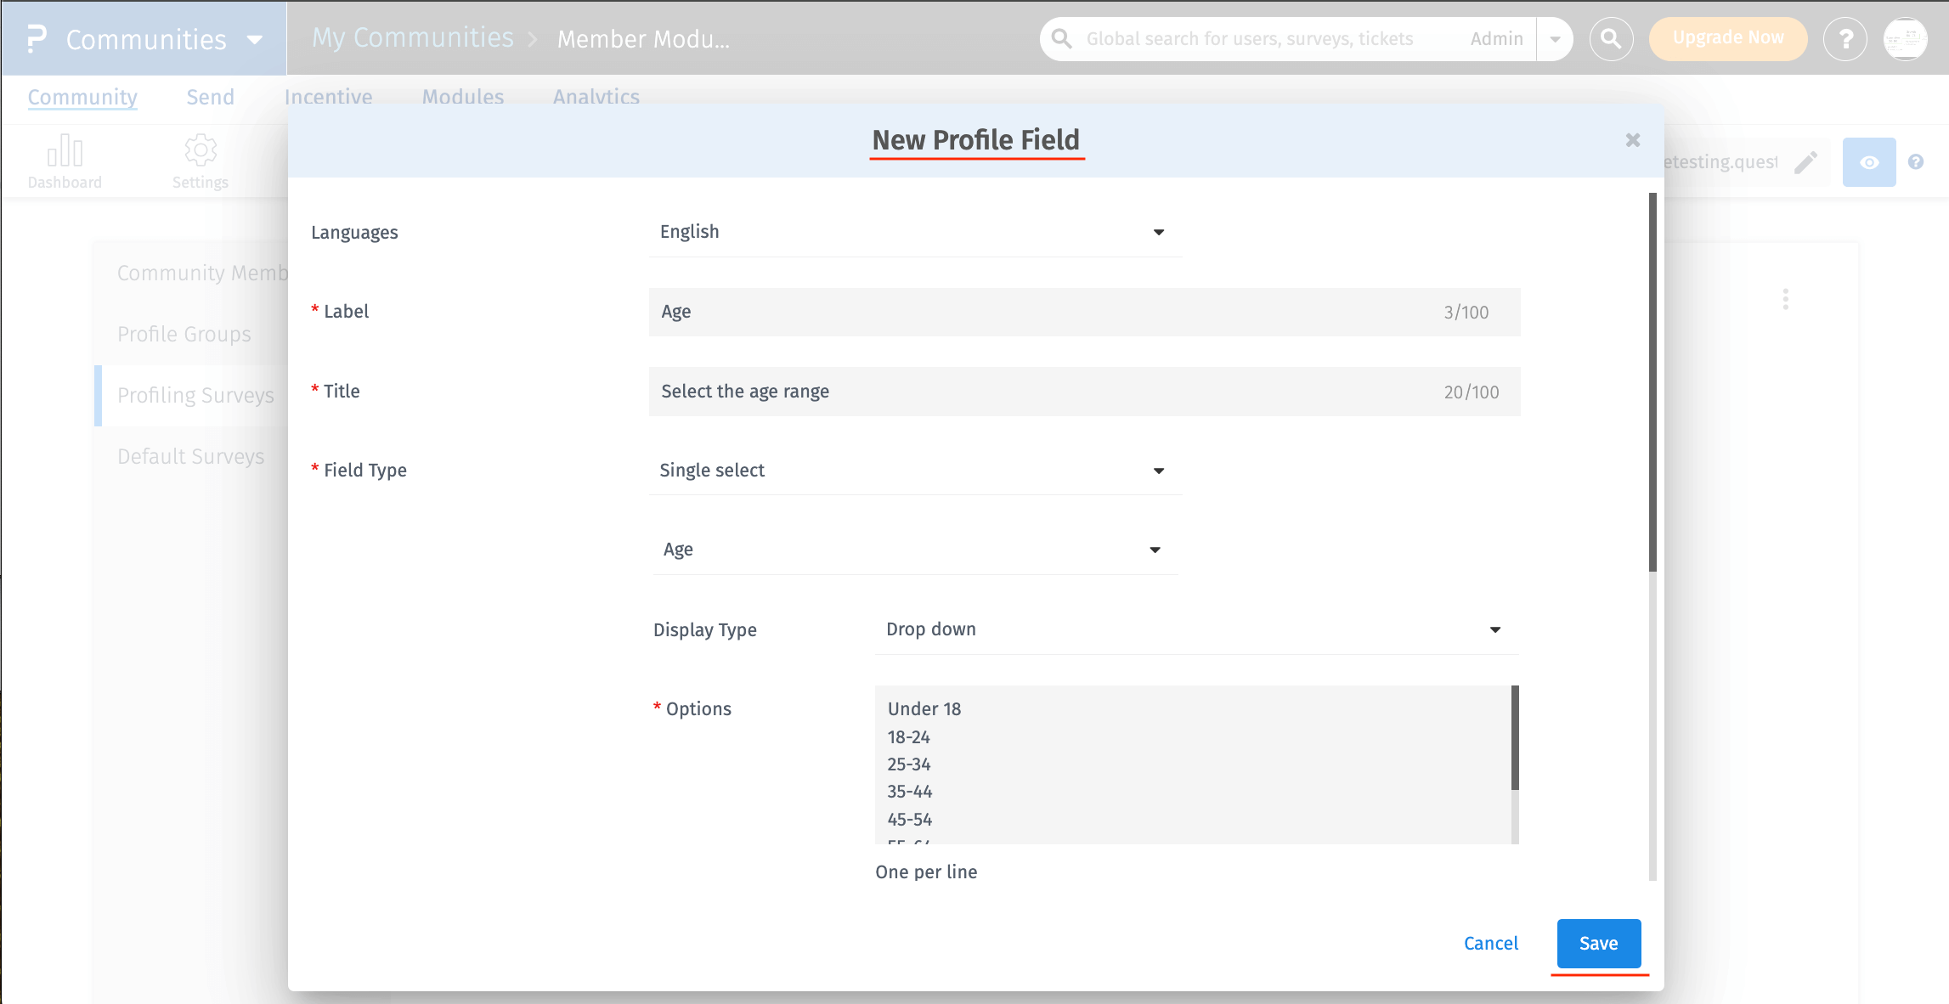Open community Settings gear icon
Image resolution: width=1949 pixels, height=1004 pixels.
tap(201, 150)
